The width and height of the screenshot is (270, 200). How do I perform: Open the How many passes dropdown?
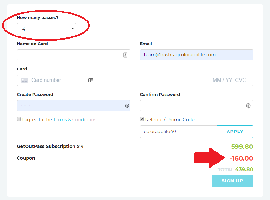pyautogui.click(x=47, y=29)
